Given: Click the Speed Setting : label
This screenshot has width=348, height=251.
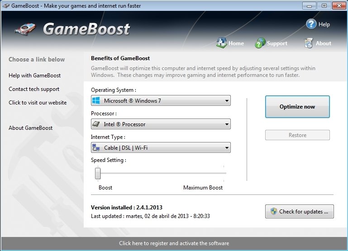Looking at the screenshot, I should coord(109,160).
